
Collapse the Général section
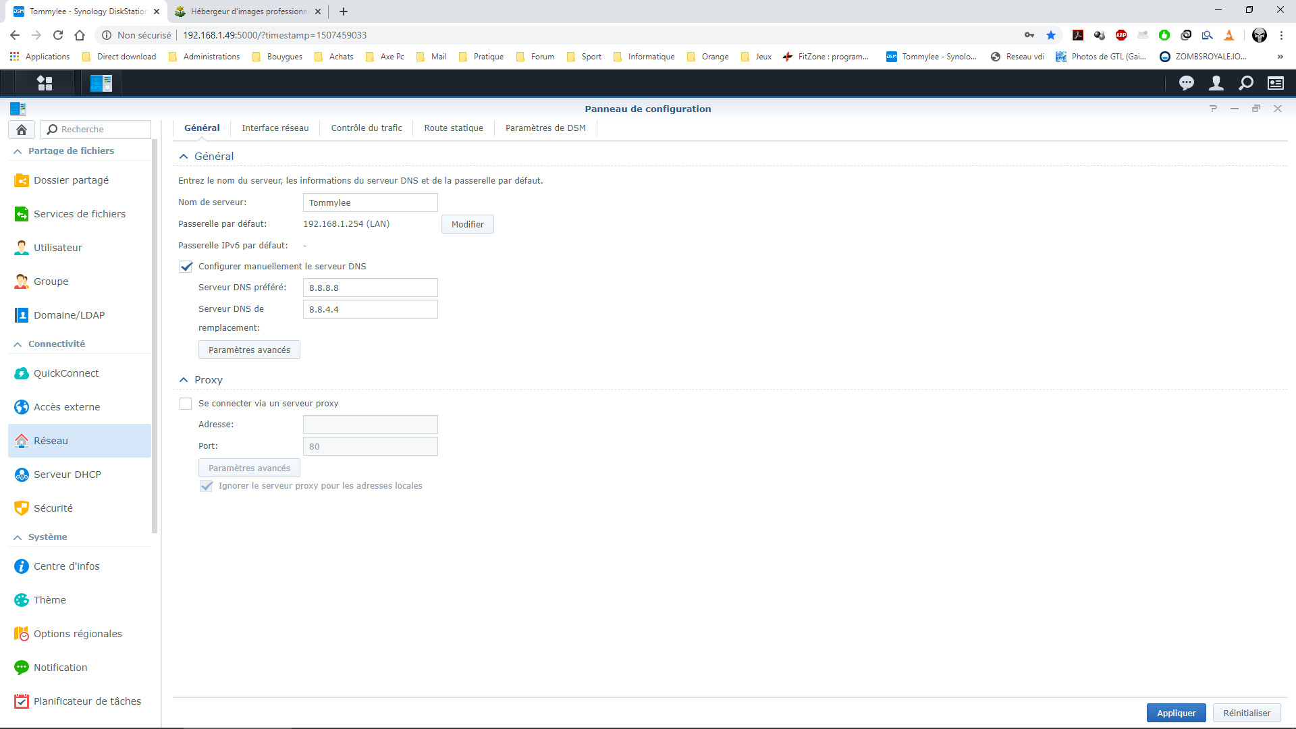coord(184,157)
